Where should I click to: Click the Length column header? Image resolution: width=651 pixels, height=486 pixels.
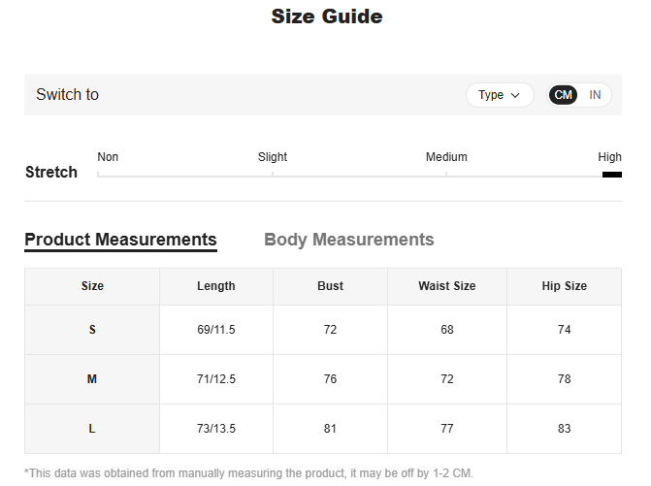point(216,286)
